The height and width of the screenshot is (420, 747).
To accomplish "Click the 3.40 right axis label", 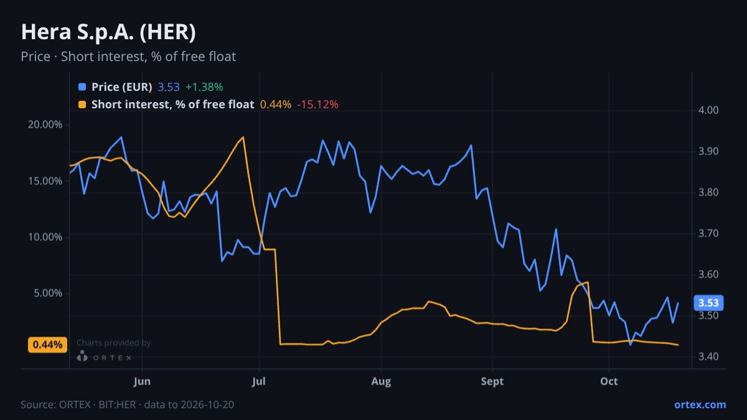I will [x=709, y=357].
